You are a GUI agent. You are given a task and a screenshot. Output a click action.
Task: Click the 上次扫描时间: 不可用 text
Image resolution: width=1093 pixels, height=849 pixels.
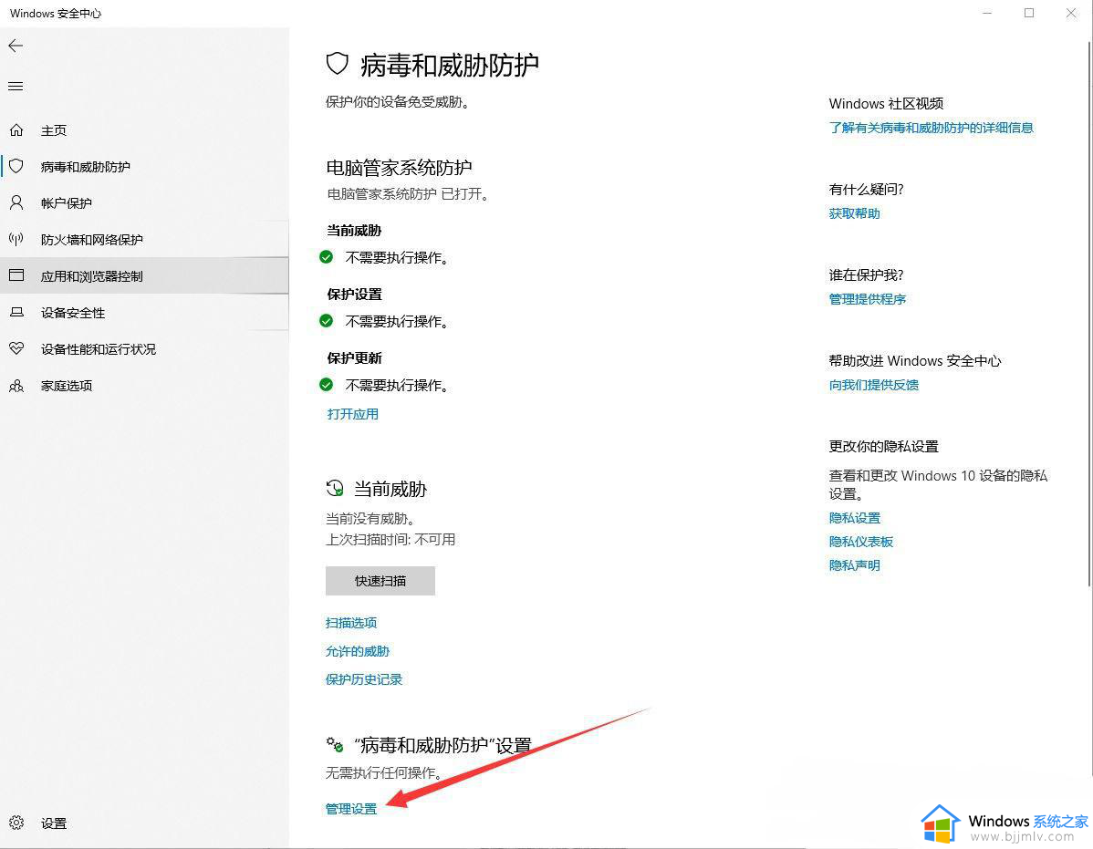point(390,540)
